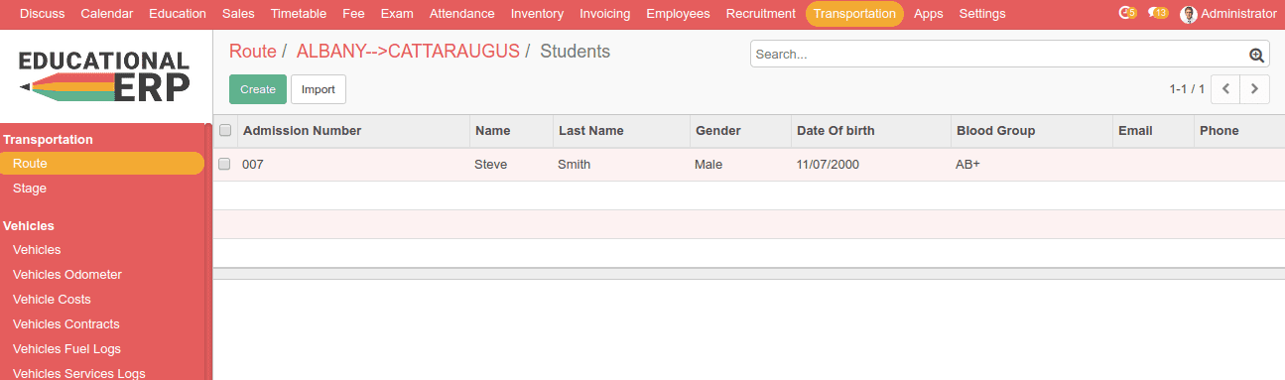Screen dimensions: 1285x380
Task: Focus the Search input field
Action: pyautogui.click(x=999, y=55)
